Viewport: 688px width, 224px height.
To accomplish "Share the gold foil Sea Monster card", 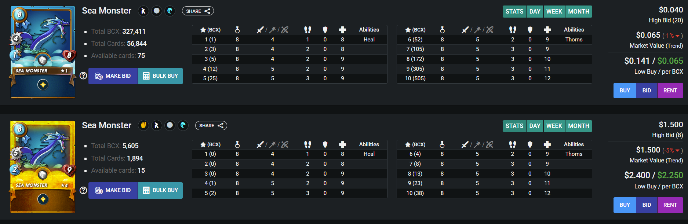I will tap(211, 125).
